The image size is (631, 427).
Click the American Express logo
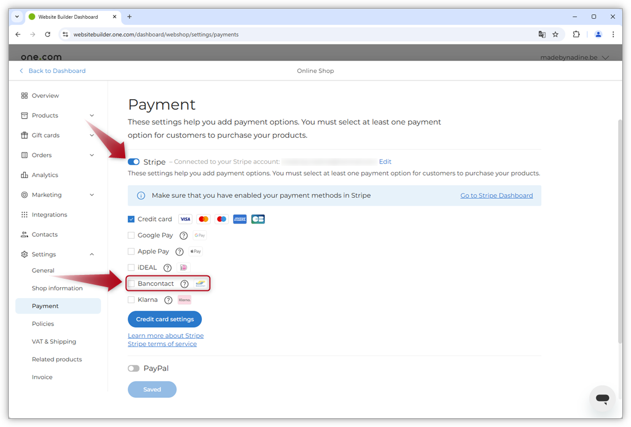[x=240, y=219]
